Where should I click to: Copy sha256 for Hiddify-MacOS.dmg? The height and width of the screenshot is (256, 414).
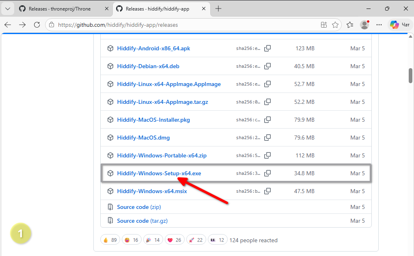point(267,138)
